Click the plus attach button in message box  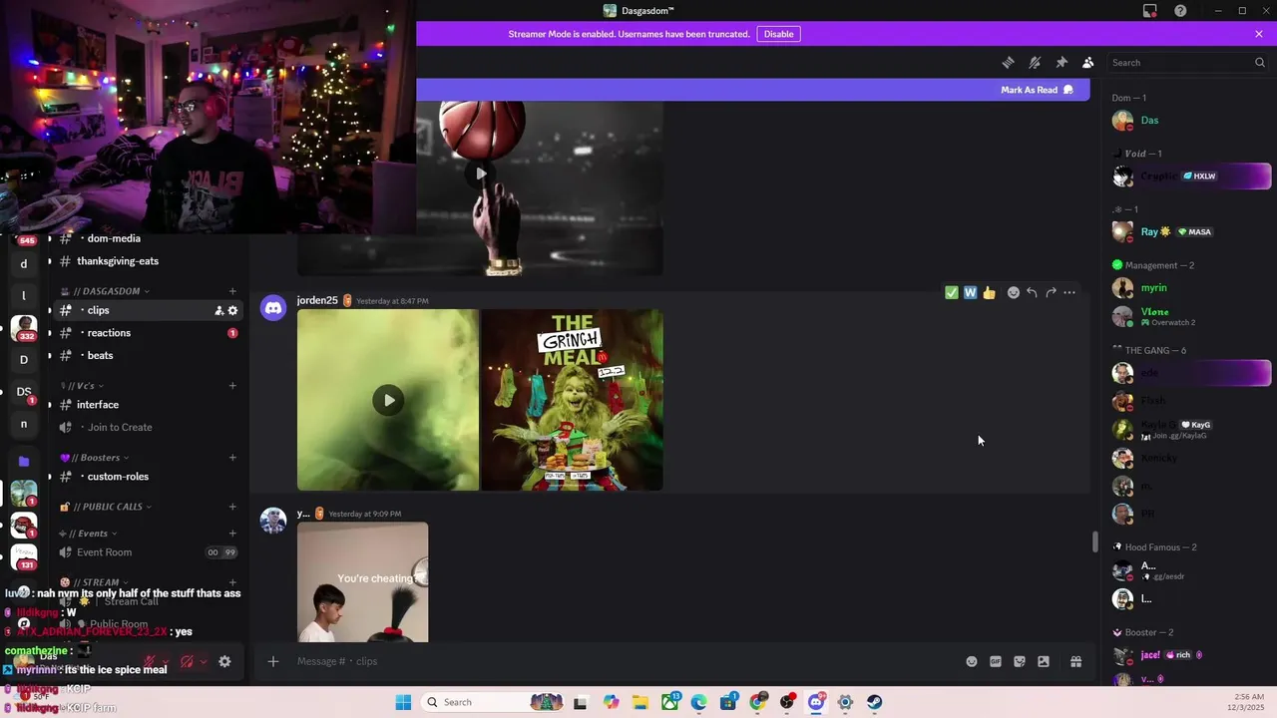pyautogui.click(x=272, y=661)
